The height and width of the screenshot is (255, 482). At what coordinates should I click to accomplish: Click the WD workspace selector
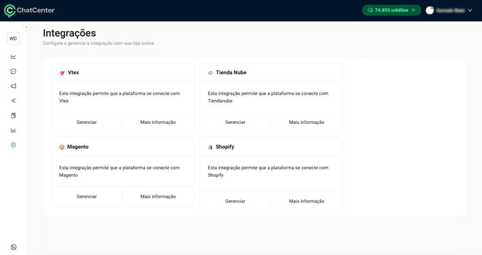[13, 39]
